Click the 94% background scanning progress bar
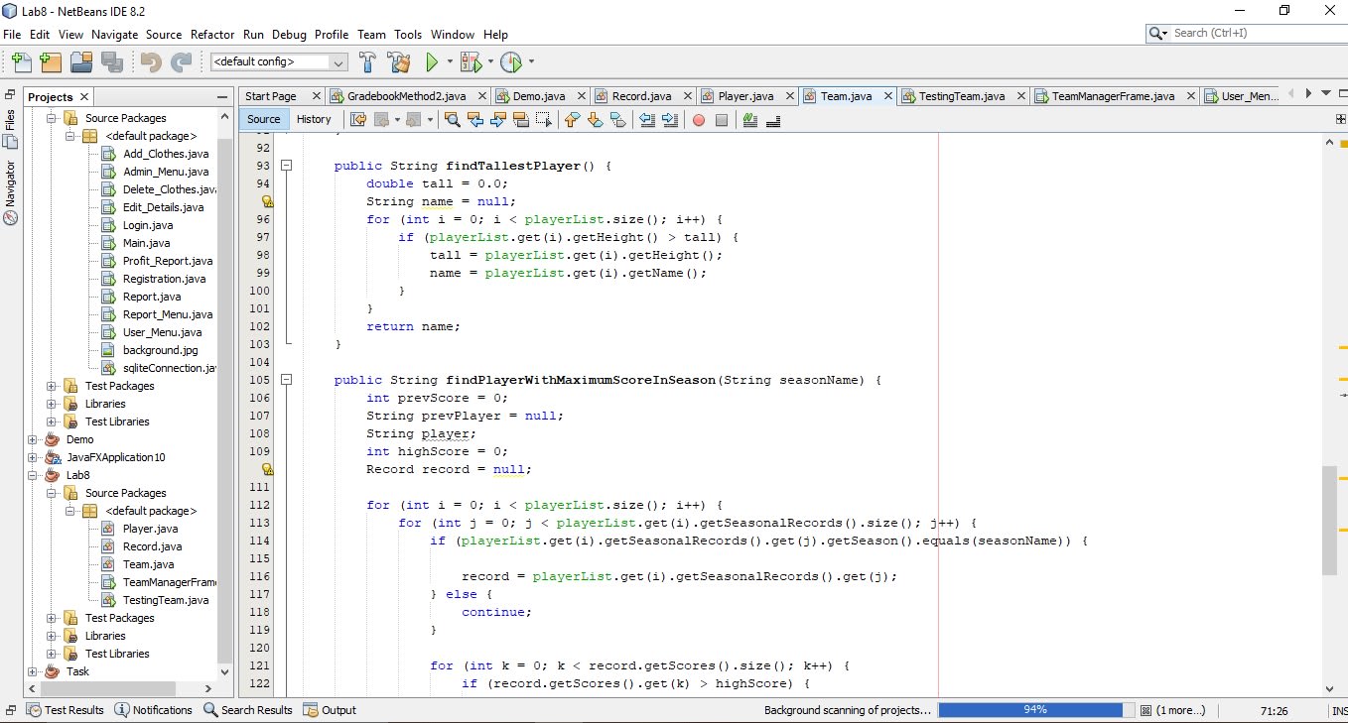The height and width of the screenshot is (723, 1348). [1035, 710]
